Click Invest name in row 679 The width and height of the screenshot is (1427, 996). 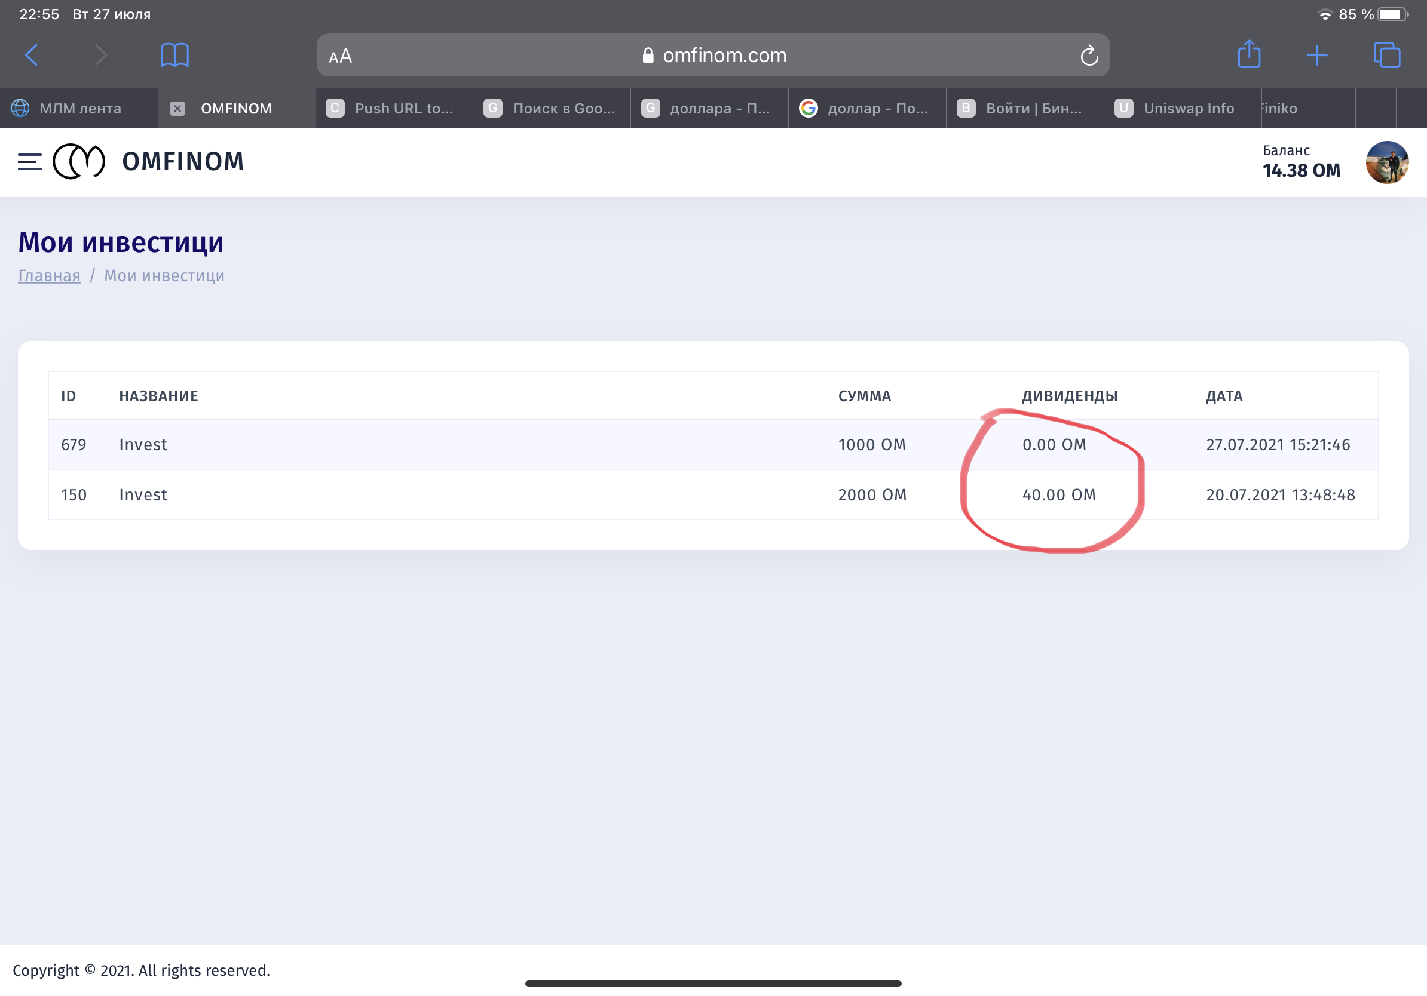143,445
